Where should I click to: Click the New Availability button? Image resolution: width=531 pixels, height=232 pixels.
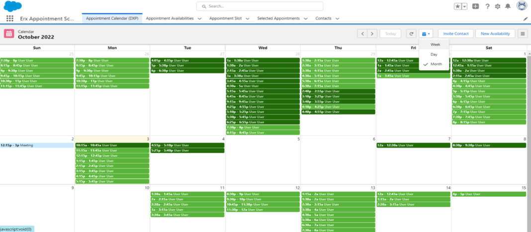point(495,34)
